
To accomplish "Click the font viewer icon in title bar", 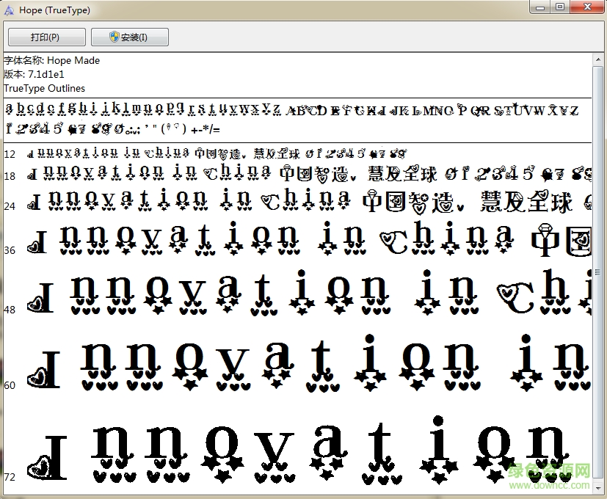I will tap(9, 10).
